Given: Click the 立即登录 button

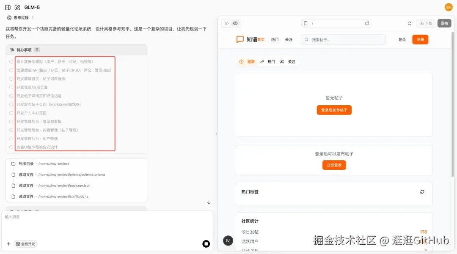Looking at the screenshot, I should tap(334, 165).
